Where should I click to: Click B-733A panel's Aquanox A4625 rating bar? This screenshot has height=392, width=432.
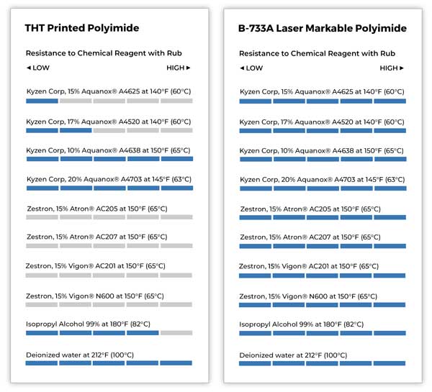pyautogui.click(x=323, y=101)
